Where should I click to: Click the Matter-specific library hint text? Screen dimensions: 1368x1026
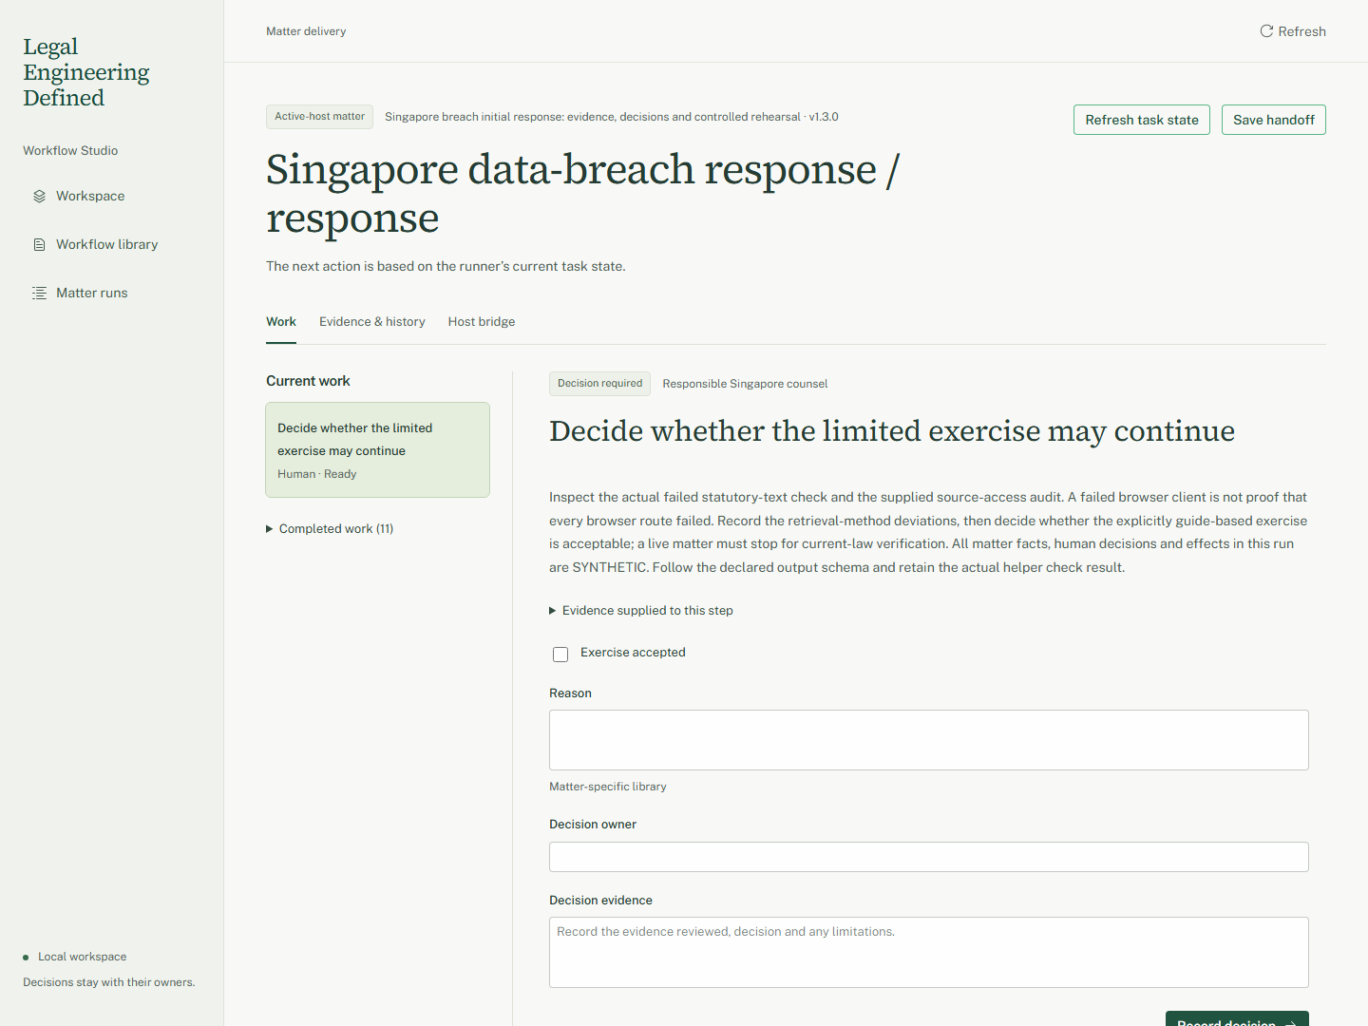click(x=608, y=787)
